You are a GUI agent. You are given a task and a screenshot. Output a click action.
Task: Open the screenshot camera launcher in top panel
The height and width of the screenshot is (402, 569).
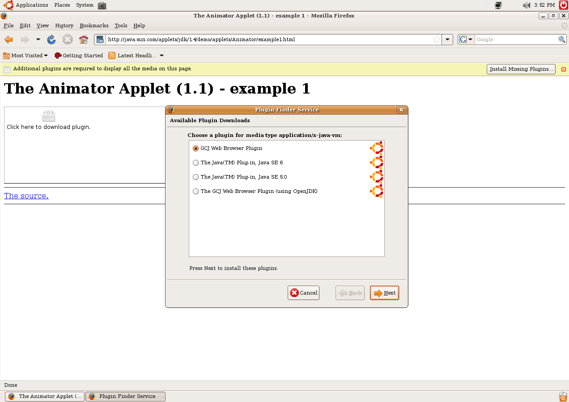click(102, 5)
